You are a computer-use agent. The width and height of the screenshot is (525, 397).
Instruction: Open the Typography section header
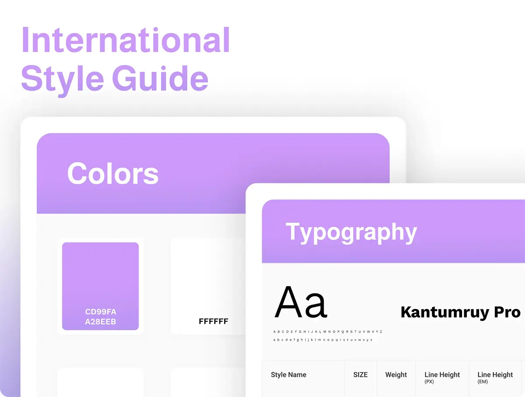tap(351, 232)
